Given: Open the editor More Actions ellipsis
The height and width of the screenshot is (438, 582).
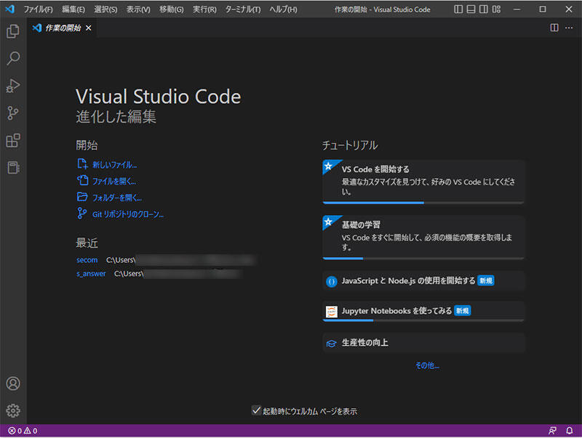Looking at the screenshot, I should tap(569, 28).
